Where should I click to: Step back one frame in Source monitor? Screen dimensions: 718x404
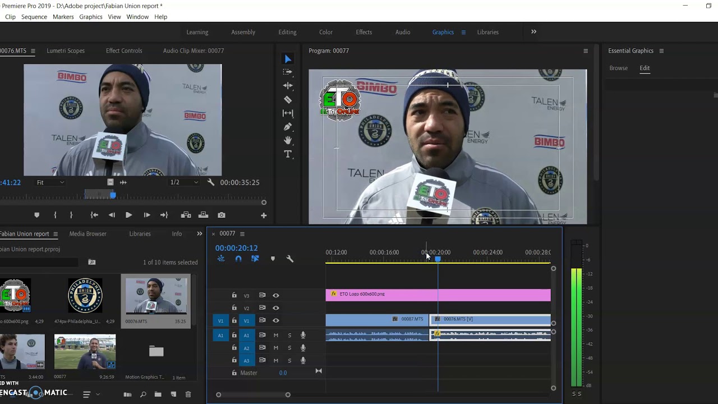(112, 215)
